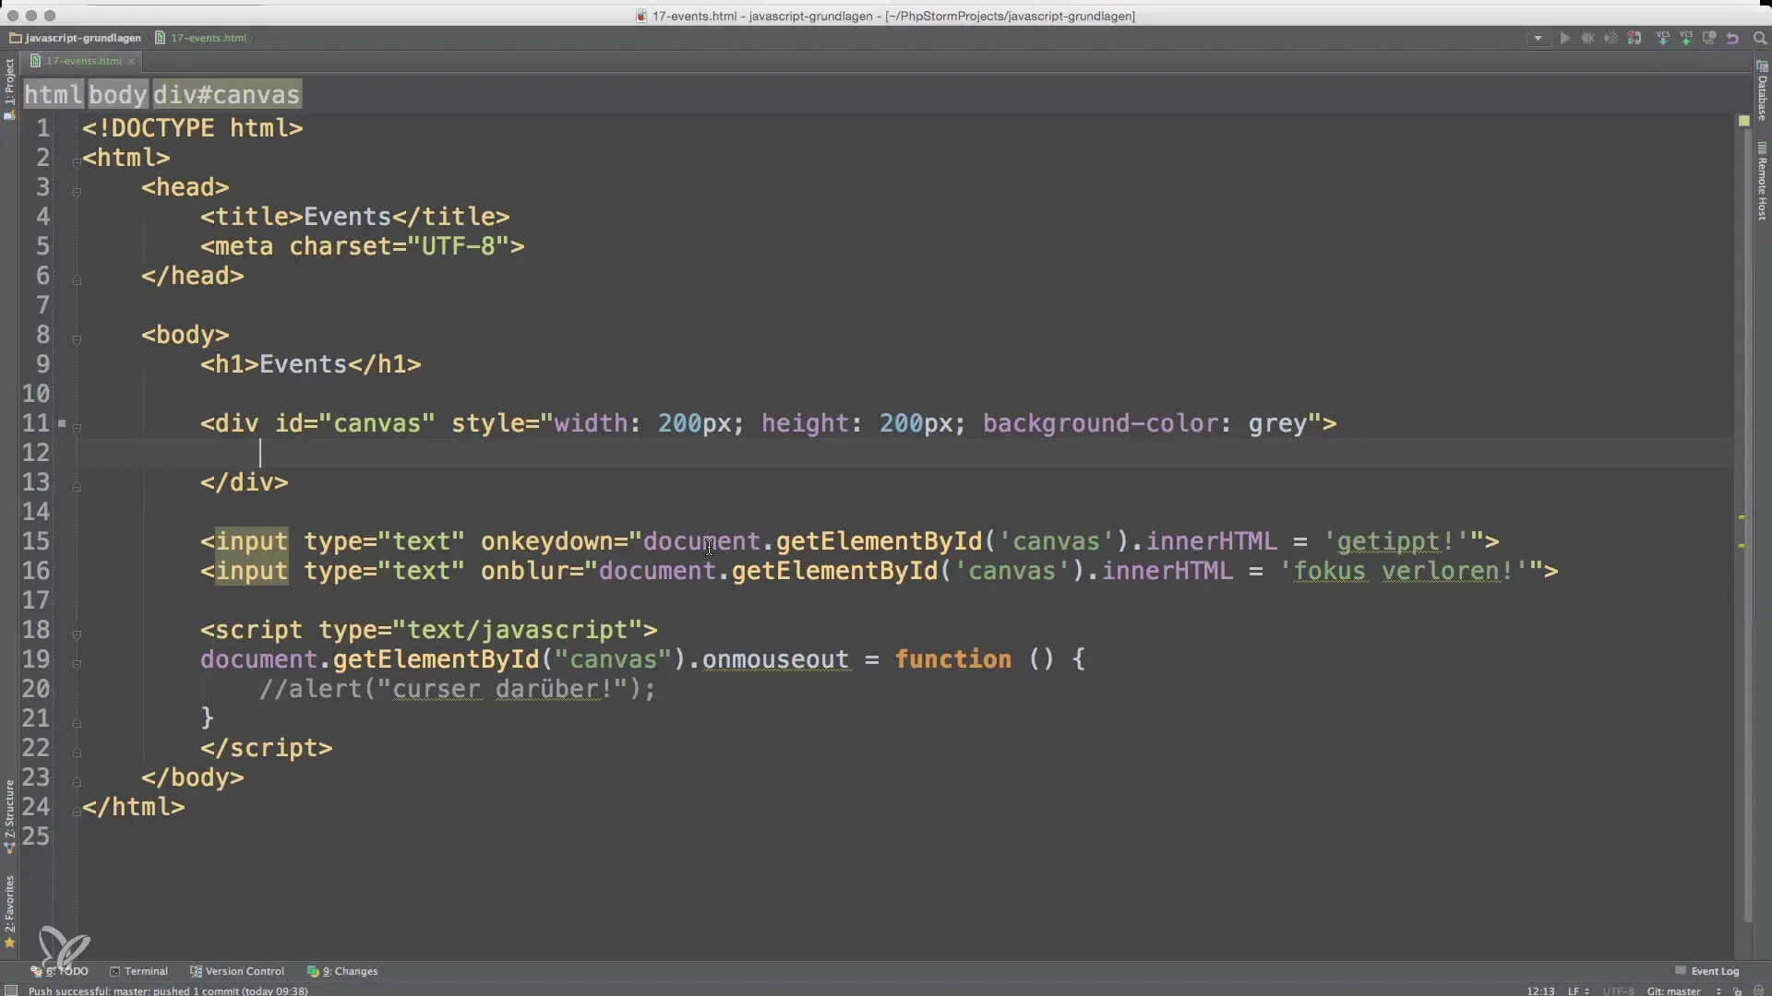Open the TODO tool window
This screenshot has height=996, width=1772.
60,971
